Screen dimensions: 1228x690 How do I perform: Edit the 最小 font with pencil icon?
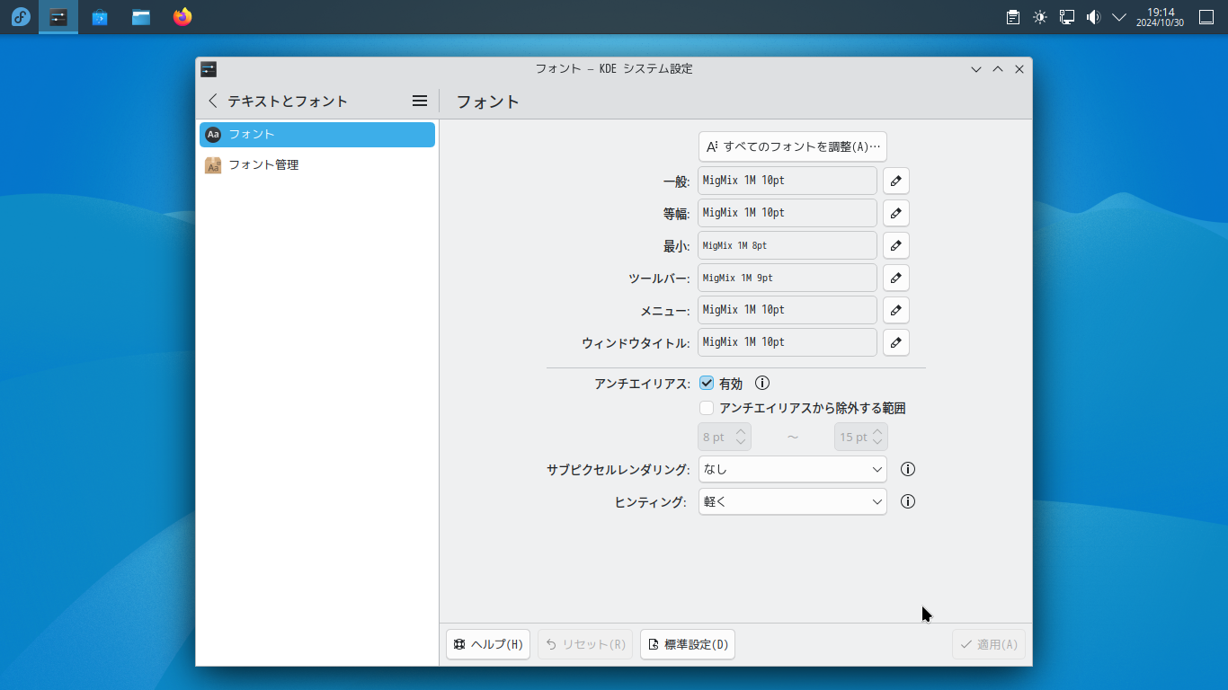tap(896, 245)
